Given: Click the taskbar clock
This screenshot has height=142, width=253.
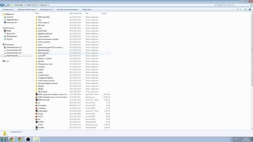Looking at the screenshot, I should coord(246,139).
